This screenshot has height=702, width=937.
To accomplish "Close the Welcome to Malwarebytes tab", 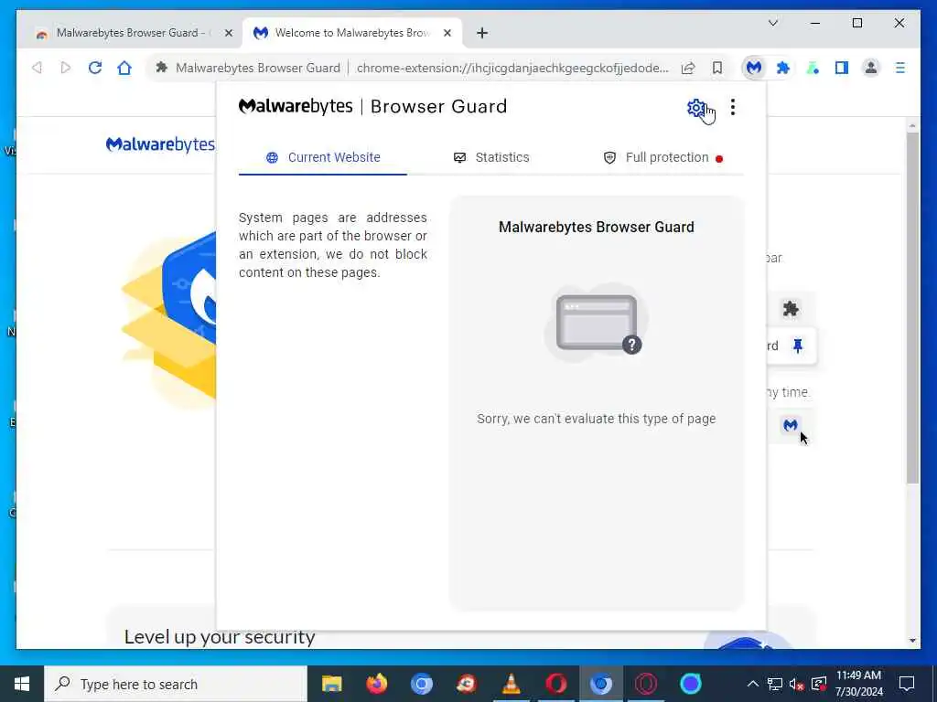I will 447,33.
